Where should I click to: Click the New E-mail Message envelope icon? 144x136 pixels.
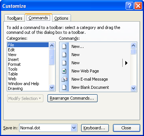(x=64, y=79)
